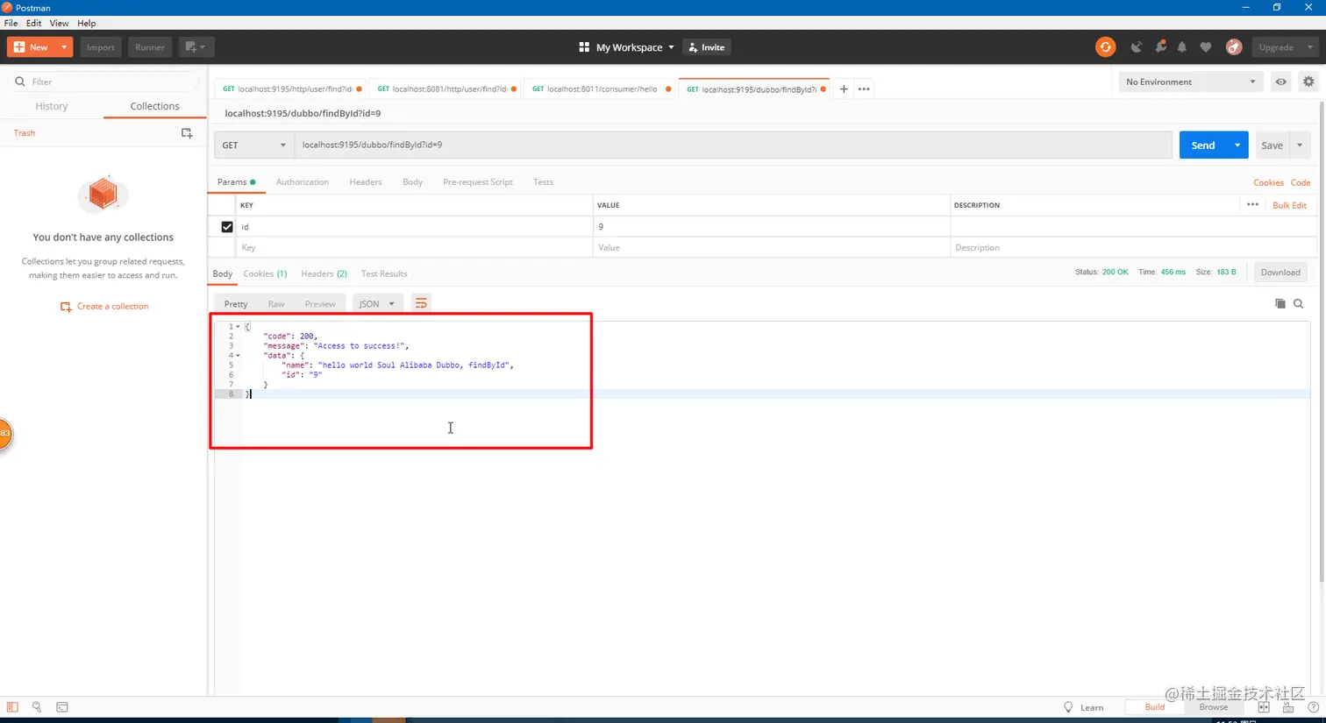This screenshot has height=723, width=1326.
Task: Toggle the sidebar from status bar
Action: (x=12, y=707)
